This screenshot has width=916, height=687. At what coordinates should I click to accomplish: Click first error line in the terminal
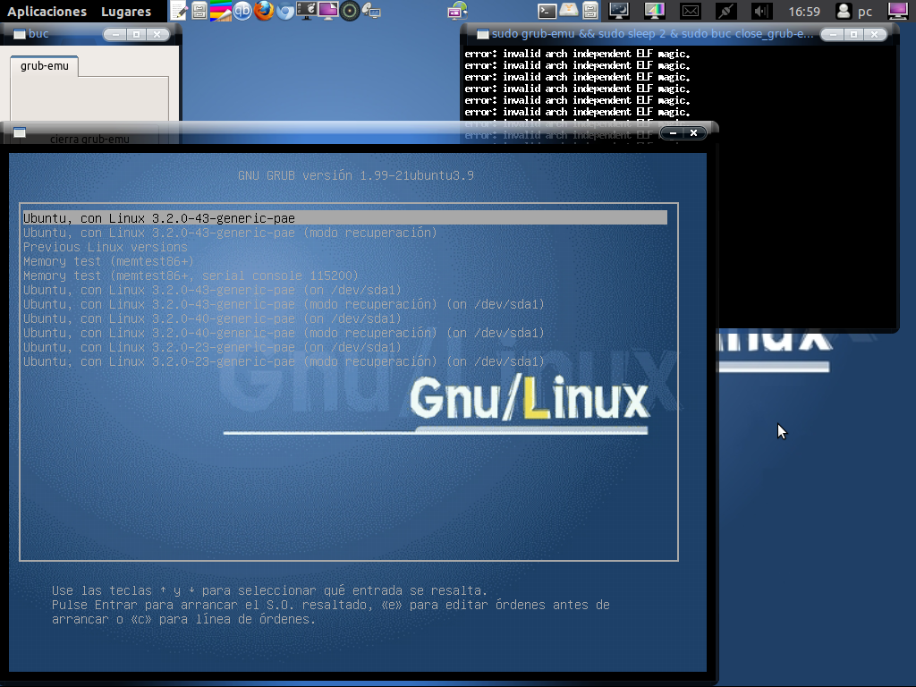[x=577, y=54]
